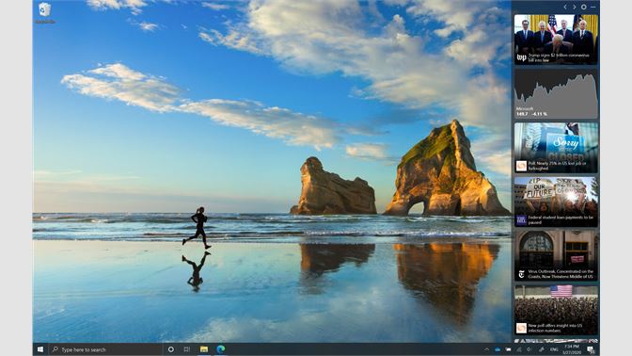Open network settings tray icon
632x356 pixels.
pos(519,349)
